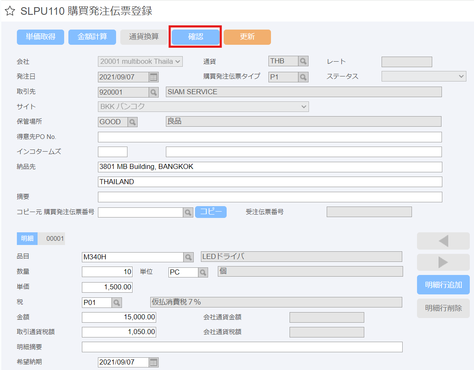Screen dimensions: 474x370
Task: Go to the previous detail line with the left arrow
Action: point(443,241)
